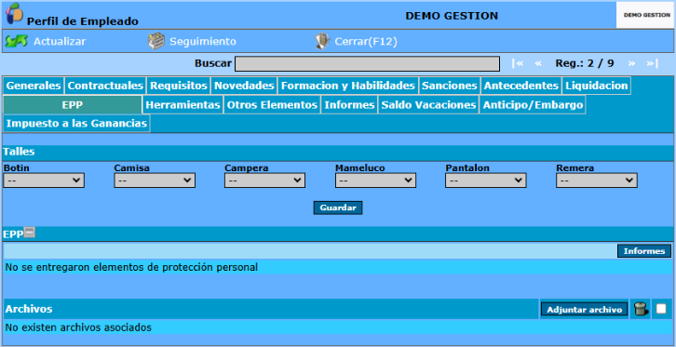The image size is (676, 347).
Task: Click the Cerrar(F12) door icon
Action: pos(322,41)
